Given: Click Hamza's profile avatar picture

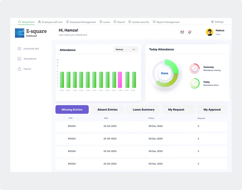Looking at the screenshot, I should coord(209,32).
